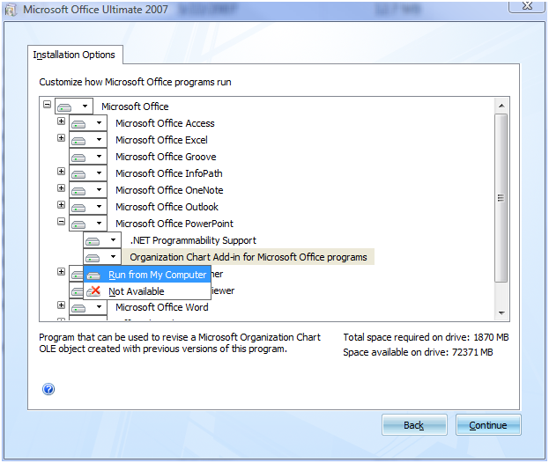Click the drive icon beside Microsoft Office PowerPoint
The height and width of the screenshot is (463, 549).
[x=78, y=224]
